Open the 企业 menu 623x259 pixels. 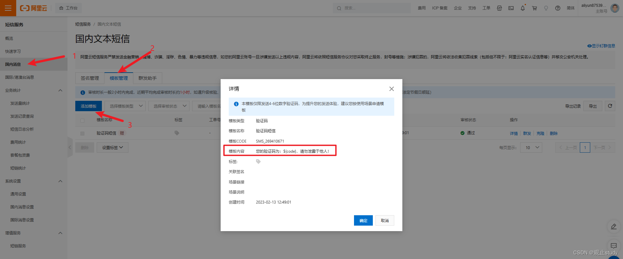click(x=458, y=8)
